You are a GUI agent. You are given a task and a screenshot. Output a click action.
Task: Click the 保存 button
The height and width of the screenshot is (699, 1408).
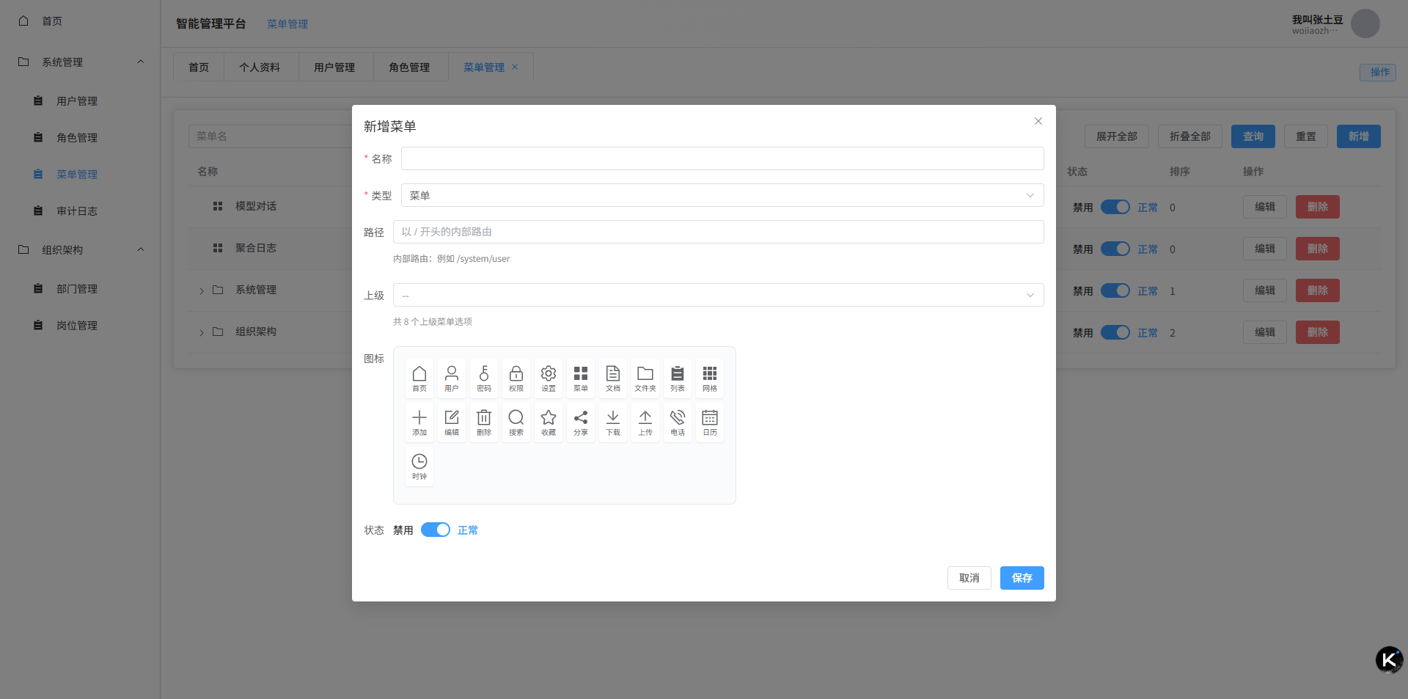[1022, 578]
